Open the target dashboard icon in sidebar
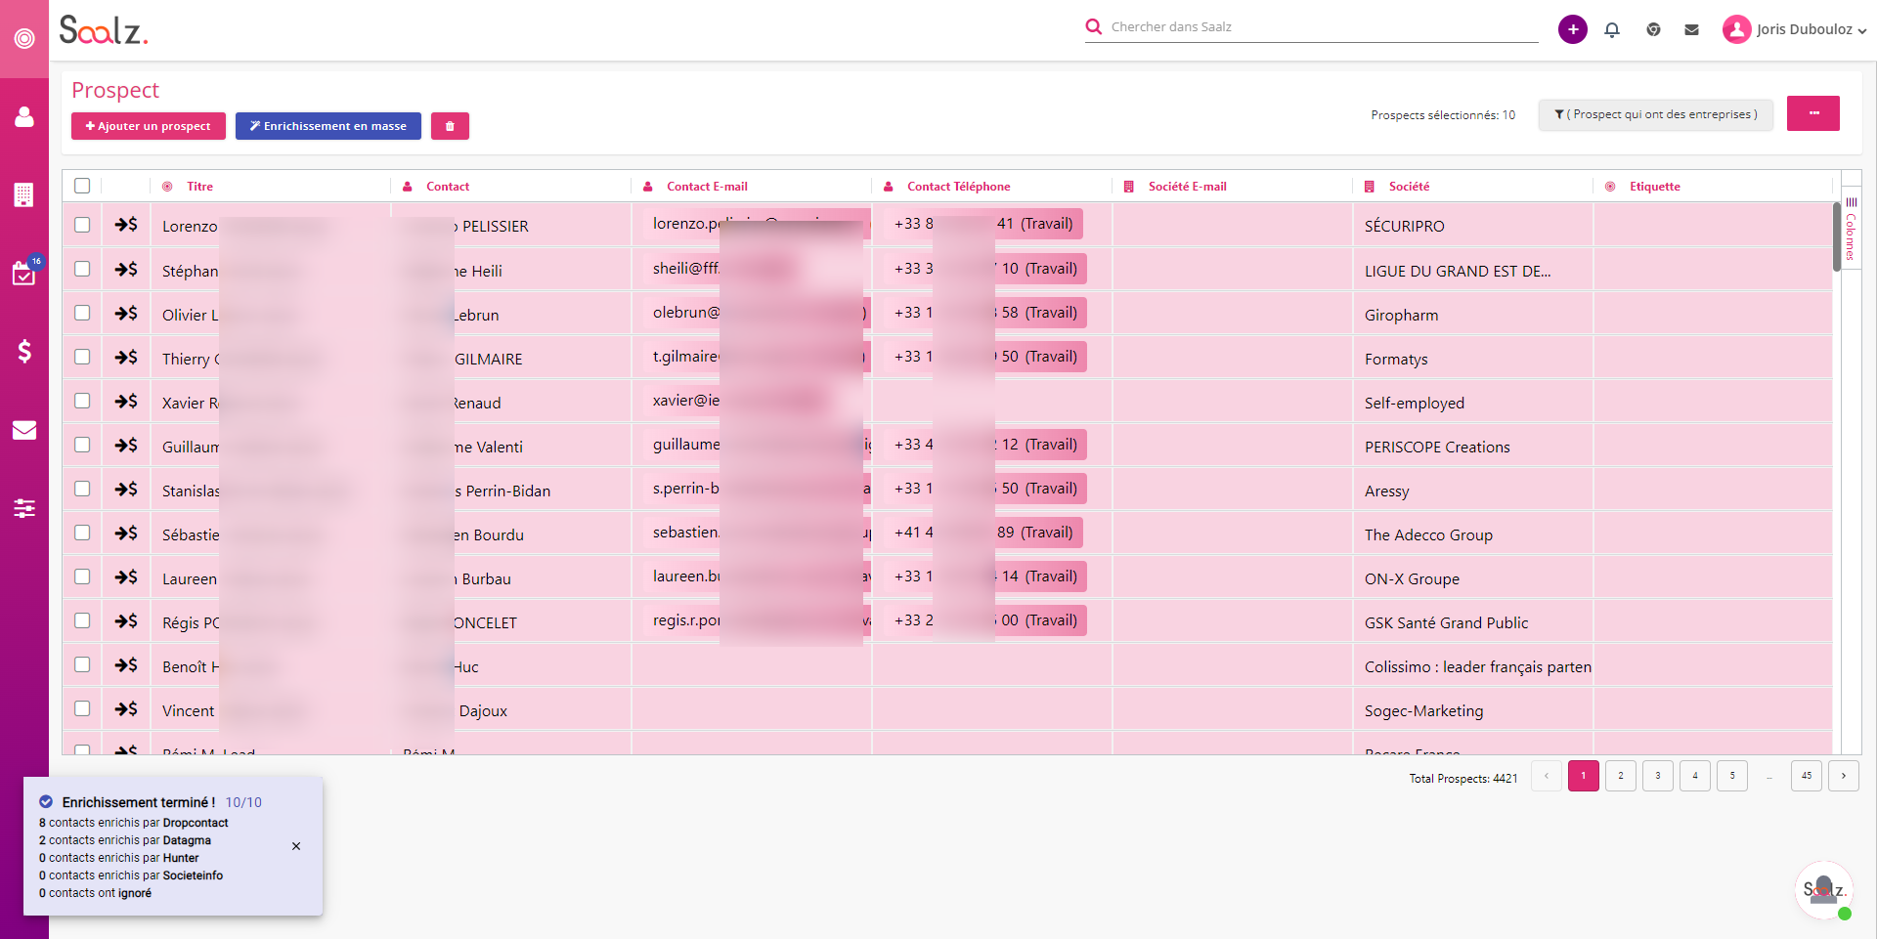 pyautogui.click(x=24, y=38)
